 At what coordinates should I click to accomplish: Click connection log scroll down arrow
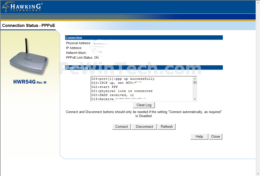click(195, 99)
